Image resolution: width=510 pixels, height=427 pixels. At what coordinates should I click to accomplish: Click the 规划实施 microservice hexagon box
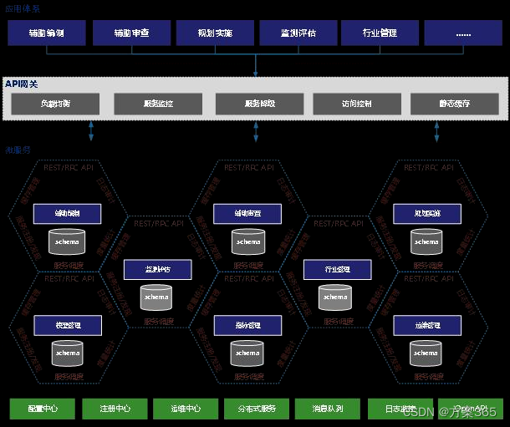(427, 214)
